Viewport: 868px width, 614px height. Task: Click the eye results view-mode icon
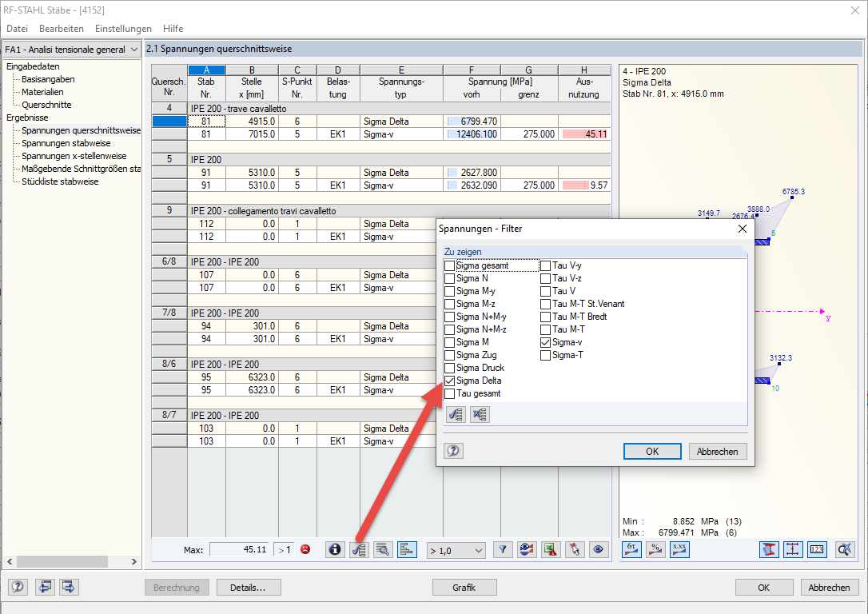tap(527, 549)
